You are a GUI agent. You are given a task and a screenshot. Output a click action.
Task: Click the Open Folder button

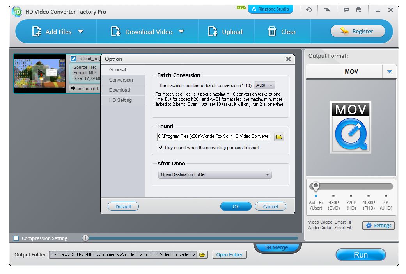tap(229, 255)
